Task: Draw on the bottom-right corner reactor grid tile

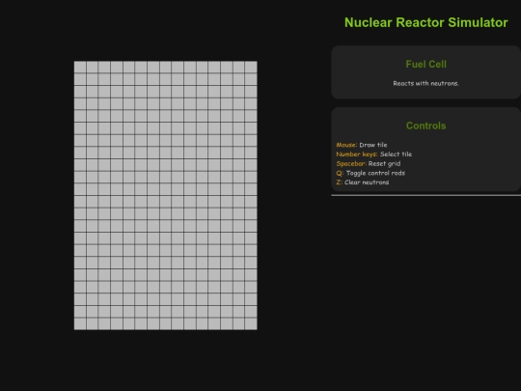Action: click(x=251, y=323)
